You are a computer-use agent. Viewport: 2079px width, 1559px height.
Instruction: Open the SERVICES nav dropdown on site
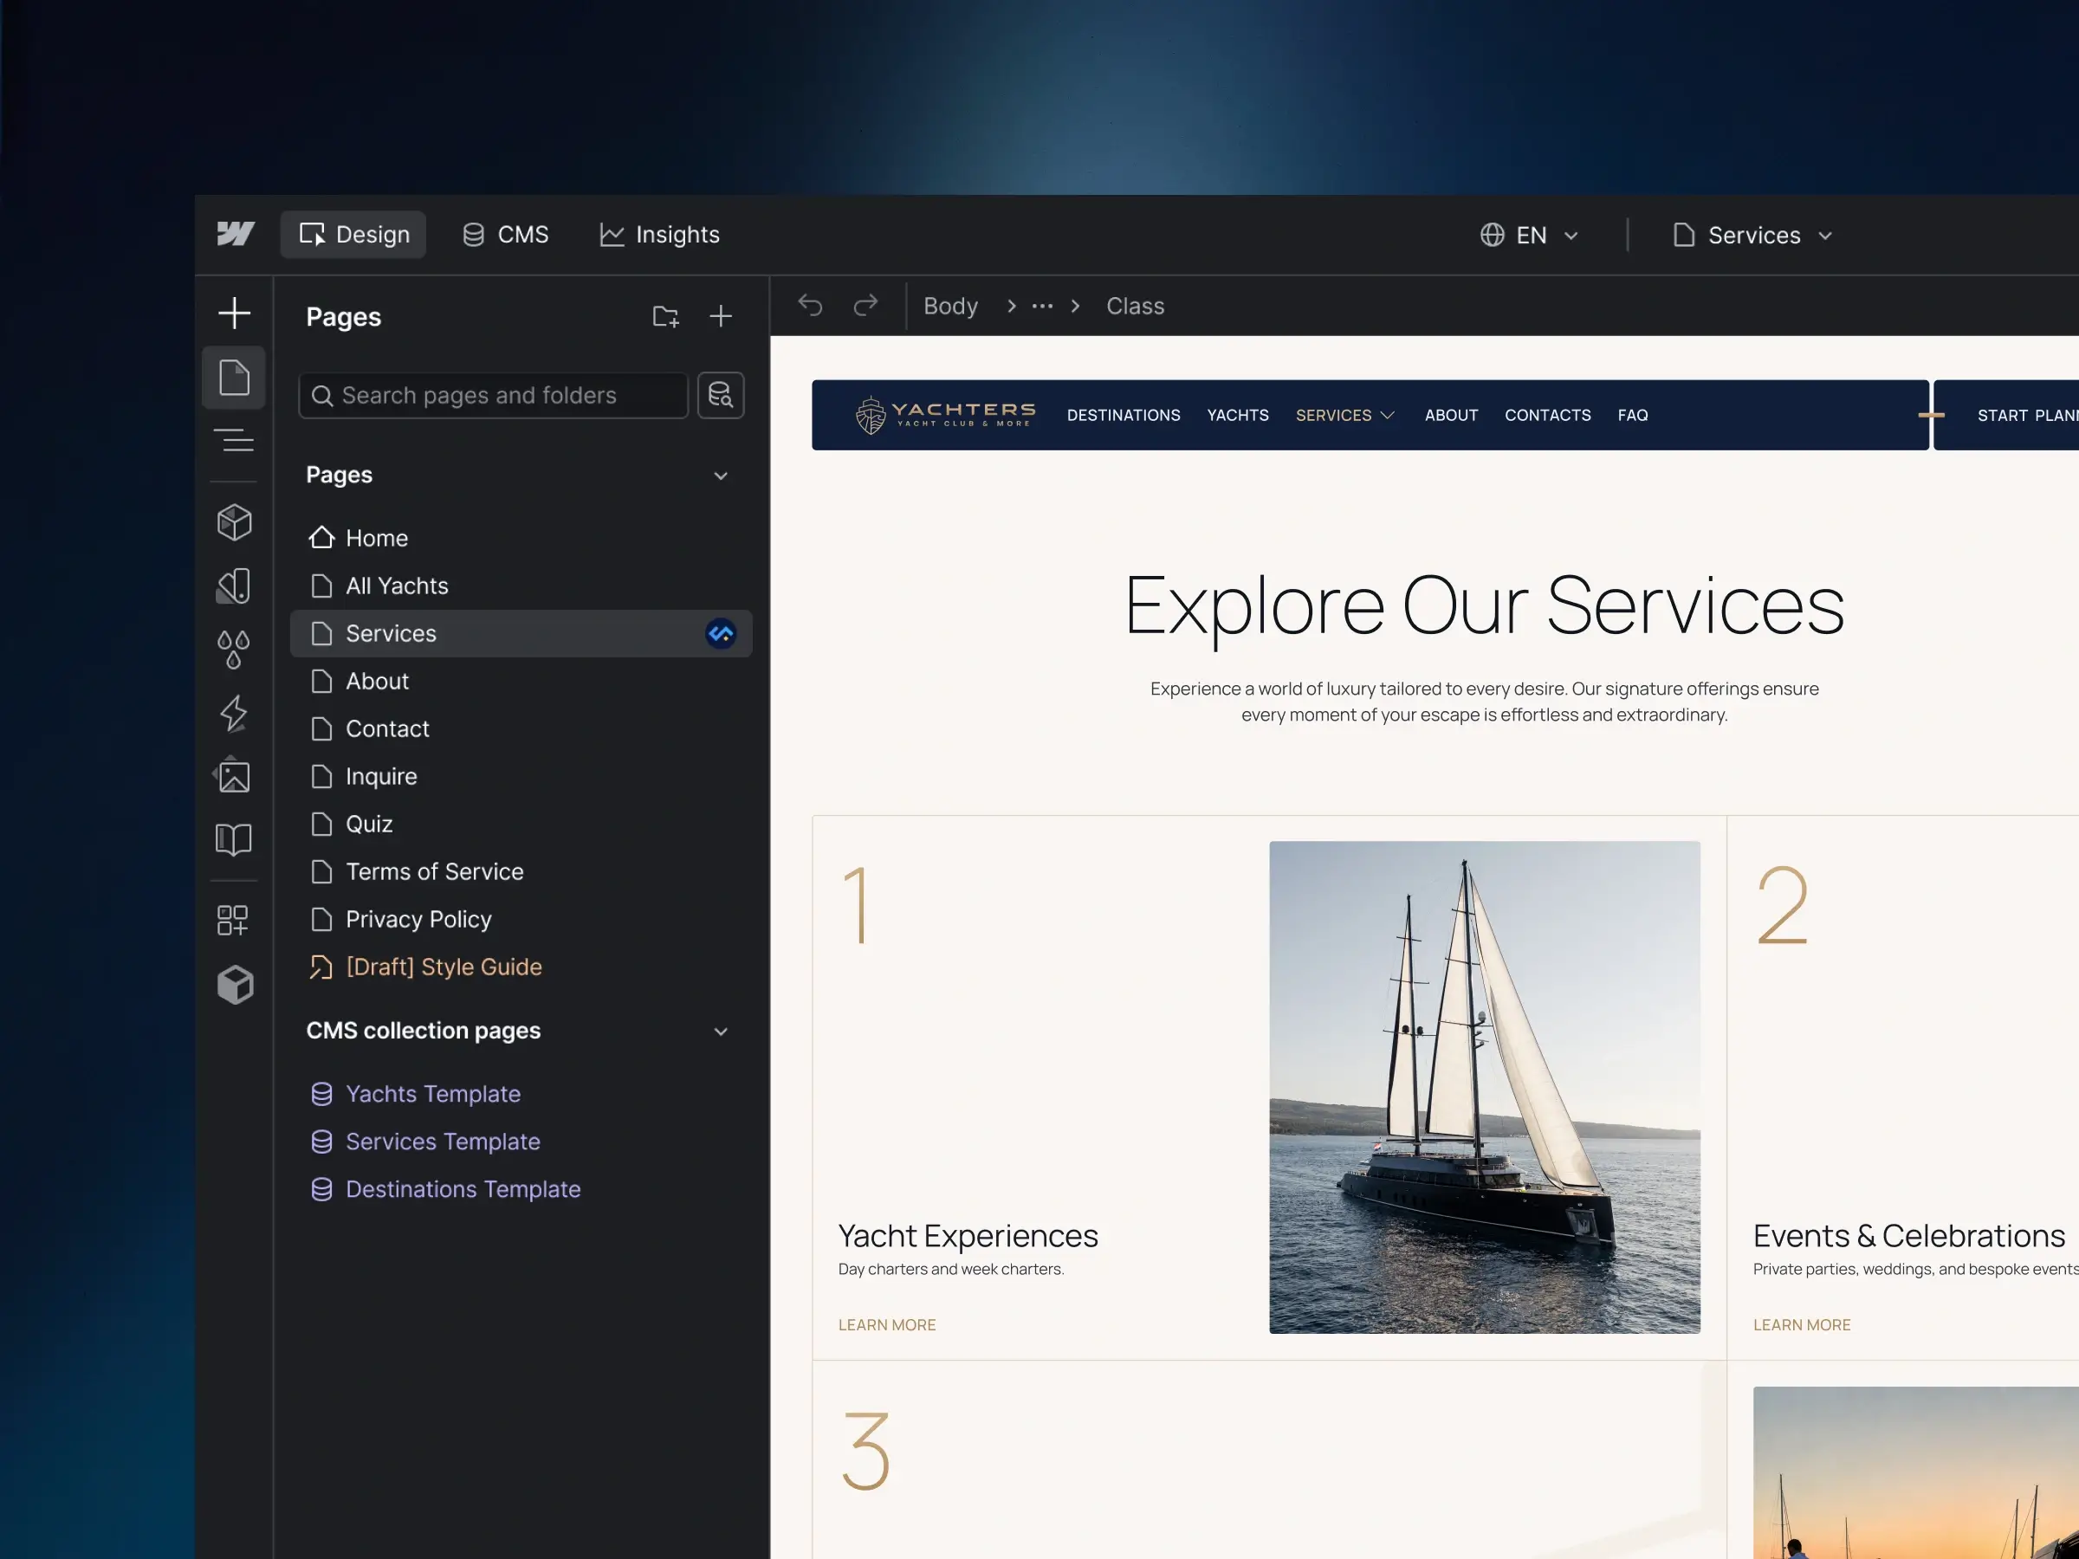[1345, 416]
